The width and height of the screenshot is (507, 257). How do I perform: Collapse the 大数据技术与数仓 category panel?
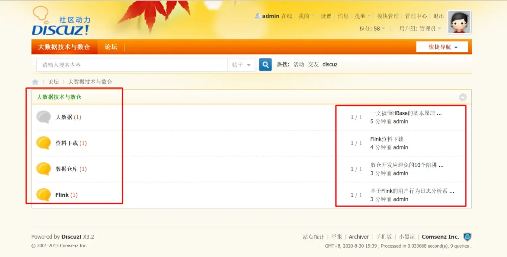point(462,97)
